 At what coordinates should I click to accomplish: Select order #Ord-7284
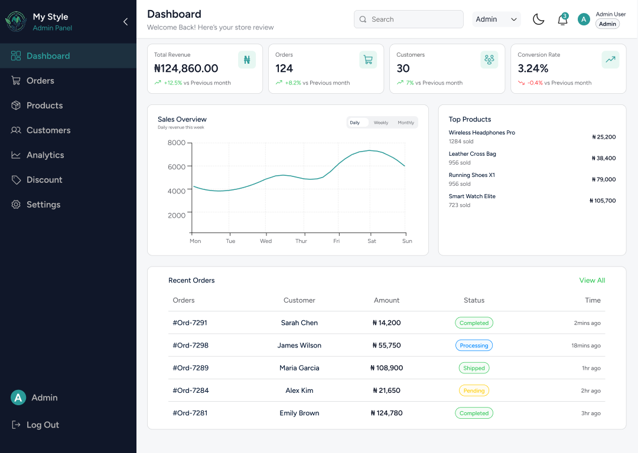pyautogui.click(x=191, y=390)
